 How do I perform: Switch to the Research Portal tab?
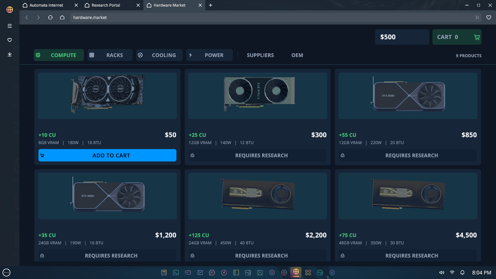[106, 5]
